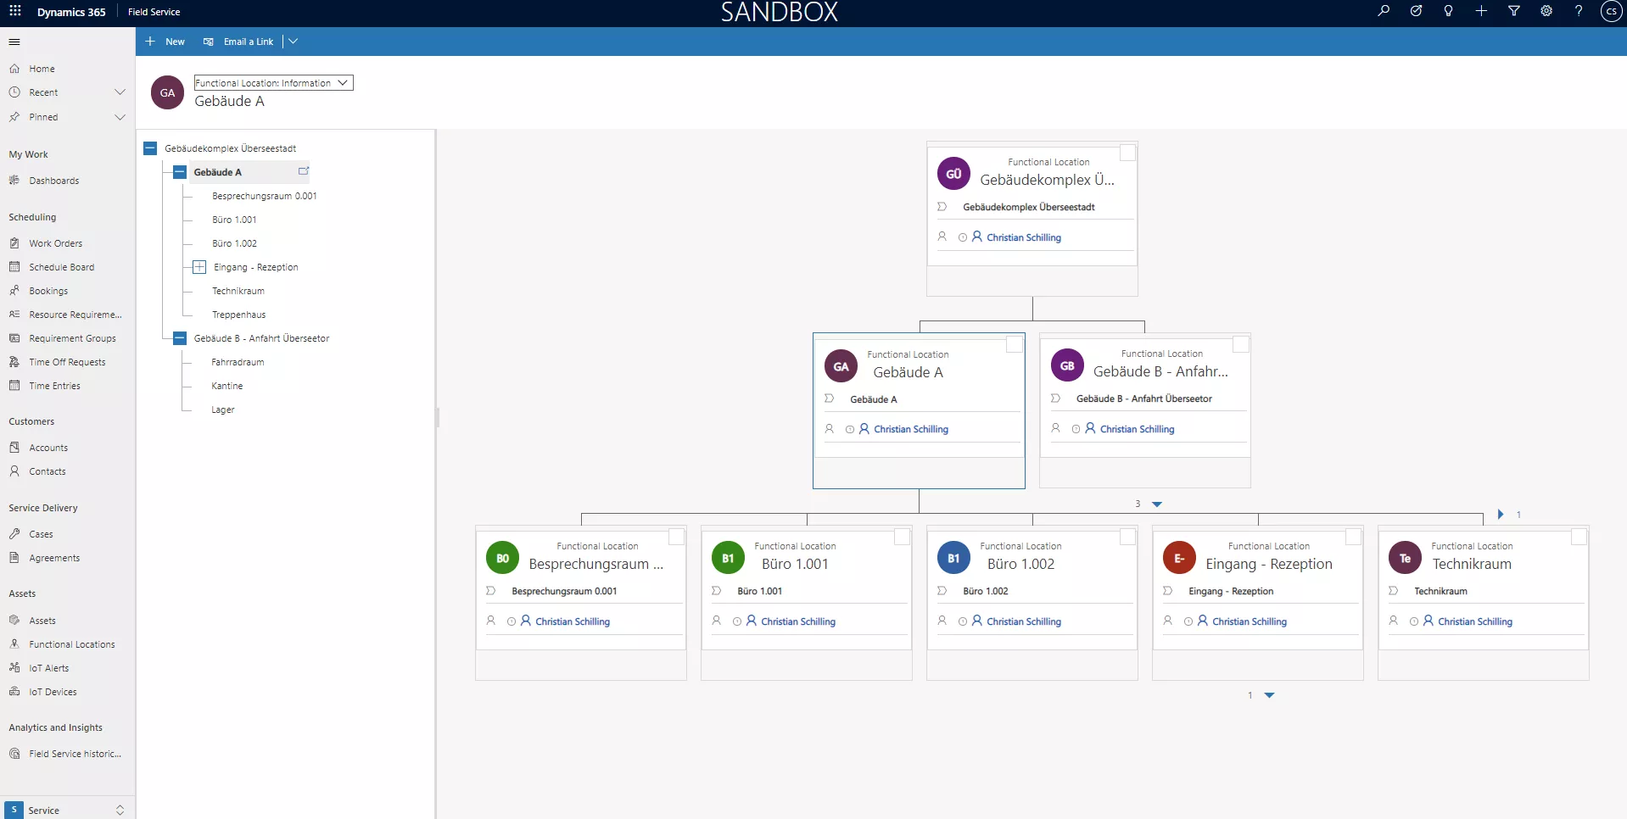Select checkbox on Büro 1.001 tile

click(x=902, y=537)
